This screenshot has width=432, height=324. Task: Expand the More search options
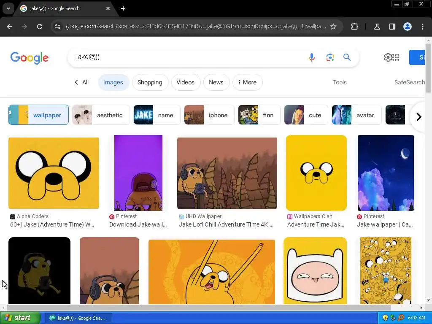[247, 82]
